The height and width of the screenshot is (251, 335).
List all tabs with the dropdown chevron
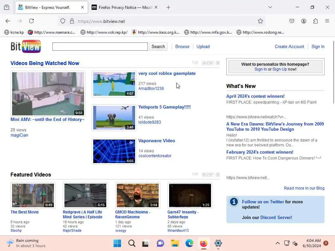[x=270, y=7]
